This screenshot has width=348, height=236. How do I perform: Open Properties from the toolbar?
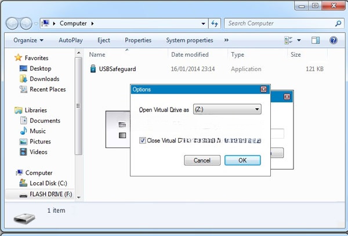click(x=138, y=40)
